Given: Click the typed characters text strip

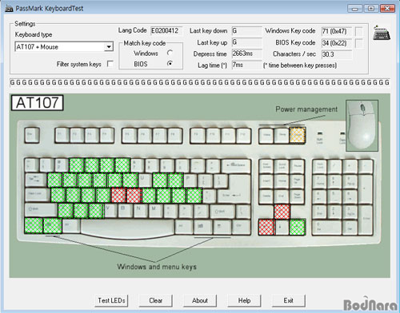Looking at the screenshot, I should (200, 82).
